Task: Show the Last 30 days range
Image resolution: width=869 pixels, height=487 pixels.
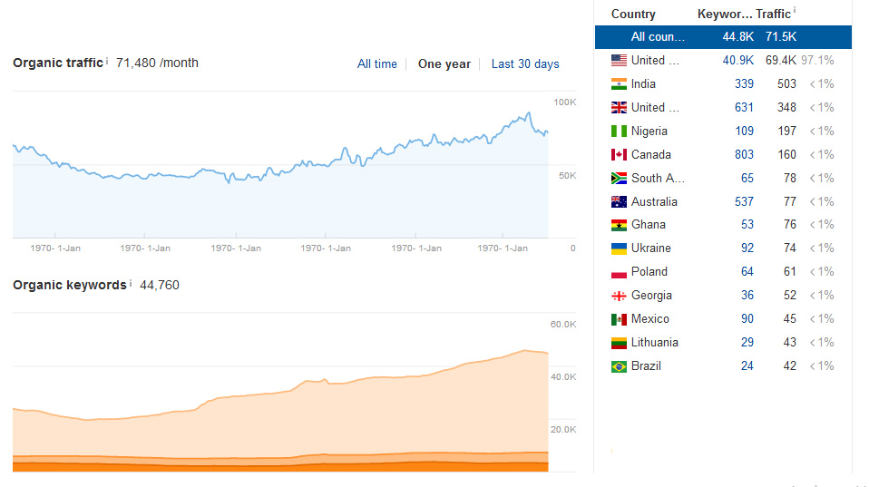Action: point(525,64)
